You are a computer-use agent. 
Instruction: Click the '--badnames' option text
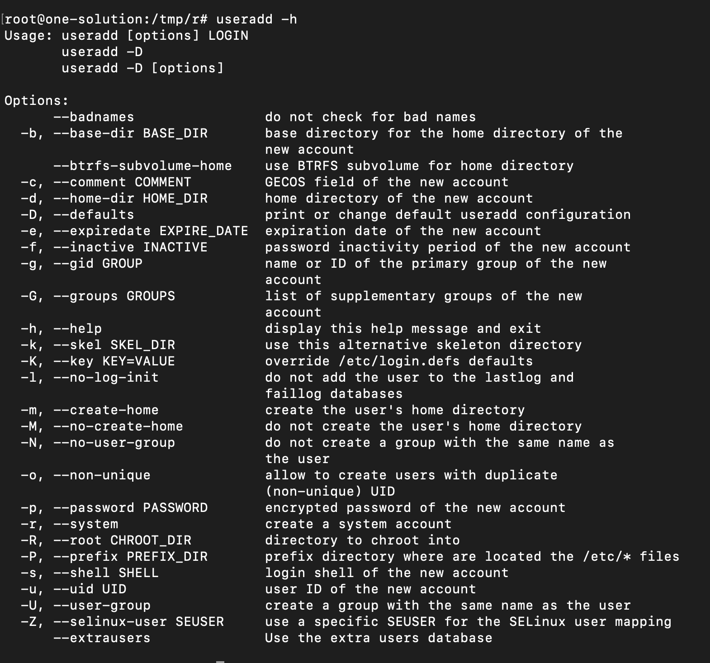[94, 117]
